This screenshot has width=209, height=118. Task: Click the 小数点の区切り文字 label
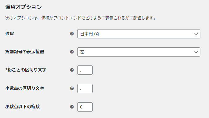(25, 88)
